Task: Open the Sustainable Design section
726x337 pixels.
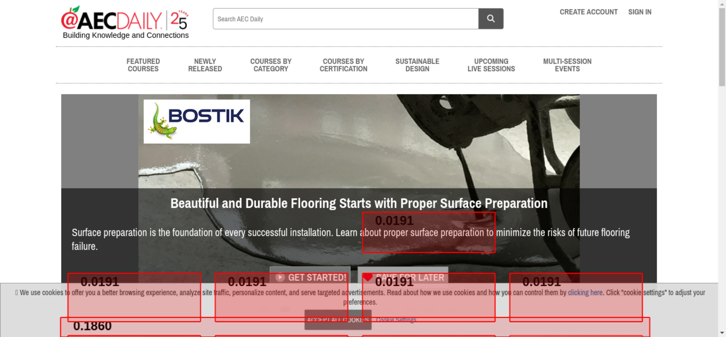Action: pos(417,65)
